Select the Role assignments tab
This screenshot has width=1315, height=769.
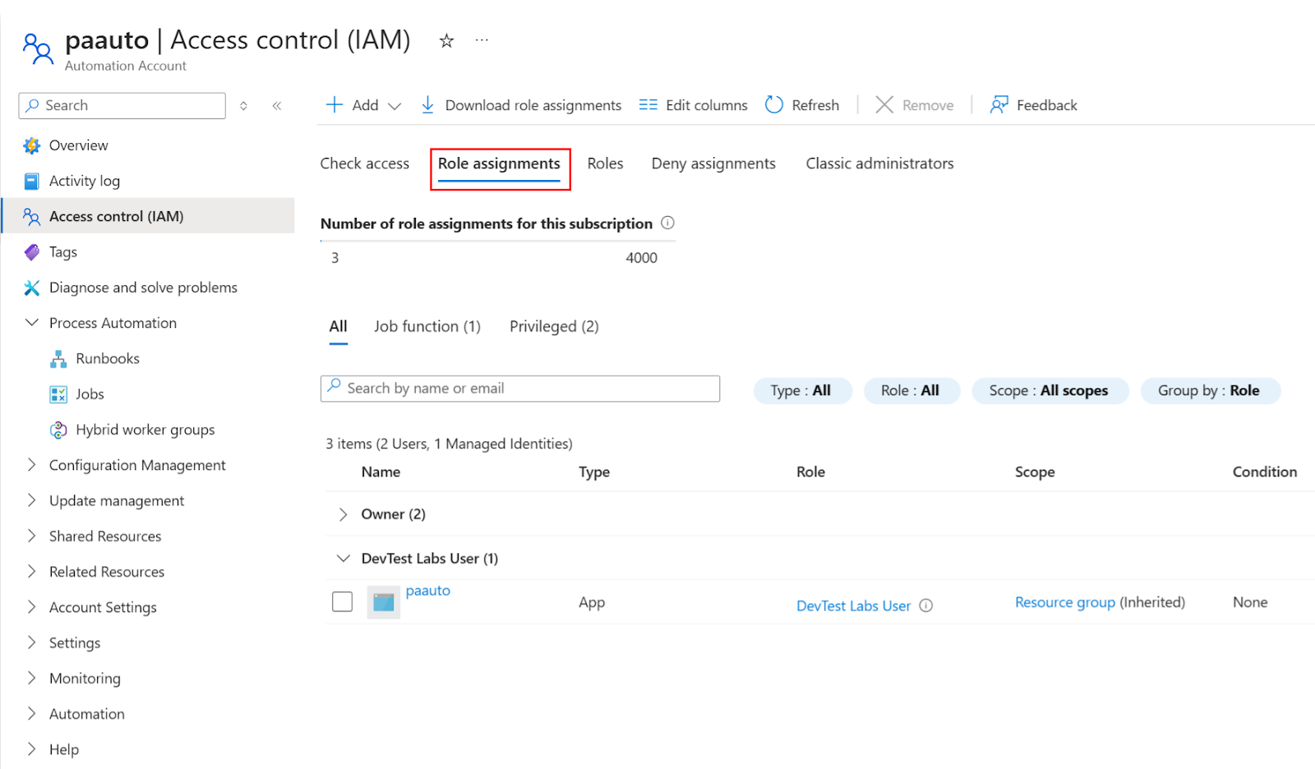tap(499, 163)
